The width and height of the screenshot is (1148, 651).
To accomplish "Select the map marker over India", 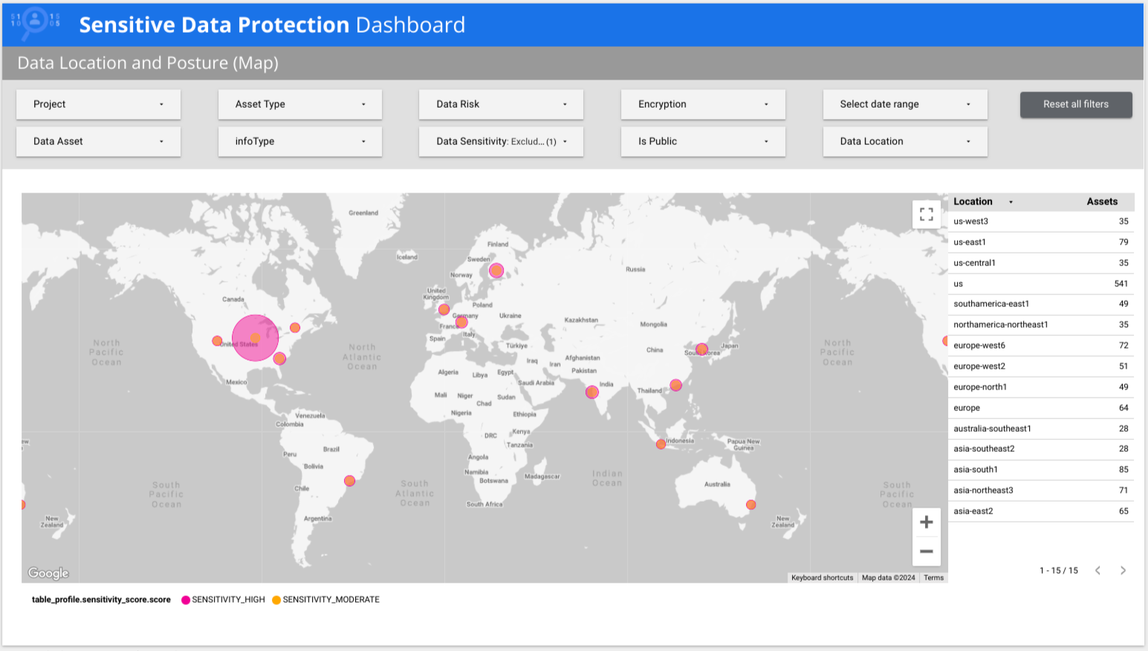I will 591,392.
